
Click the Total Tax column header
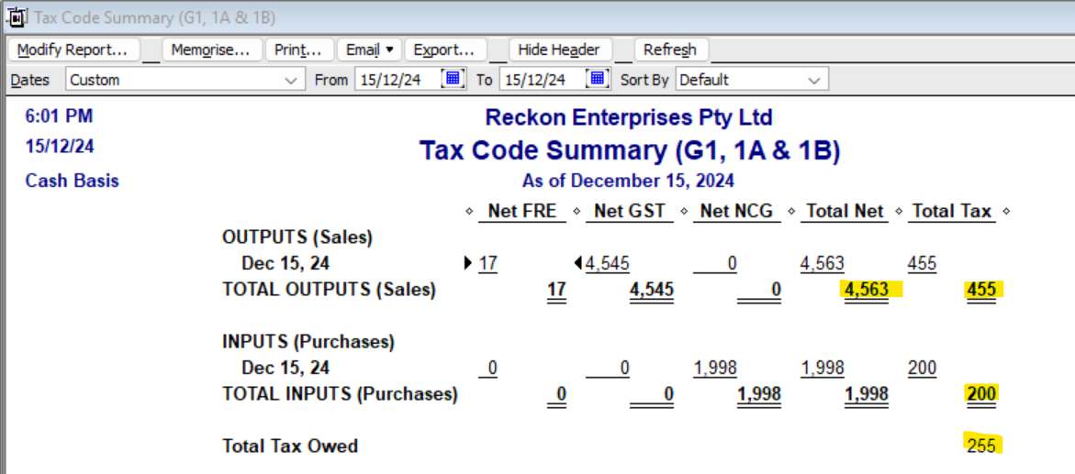[x=952, y=211]
